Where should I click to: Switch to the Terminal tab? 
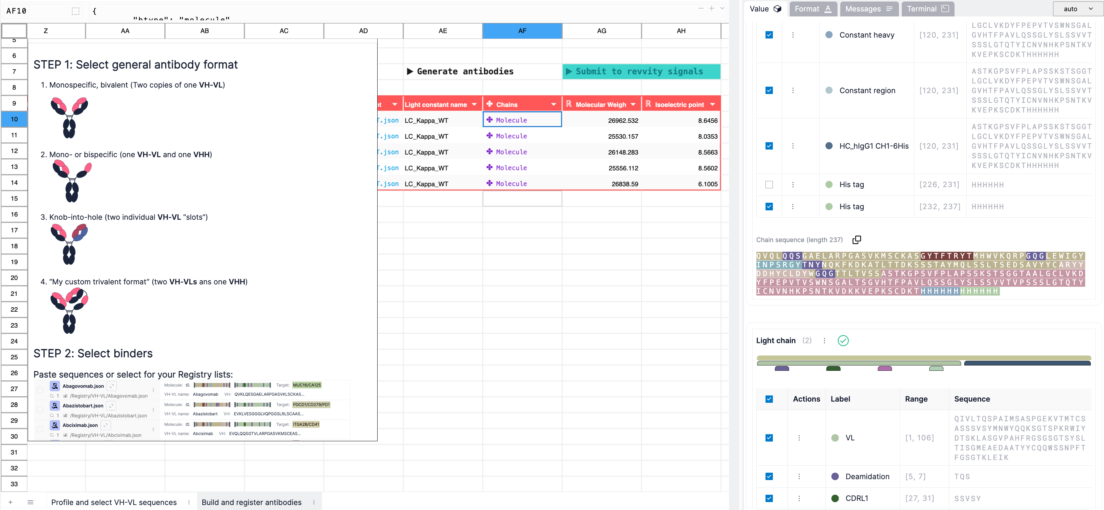tap(928, 9)
